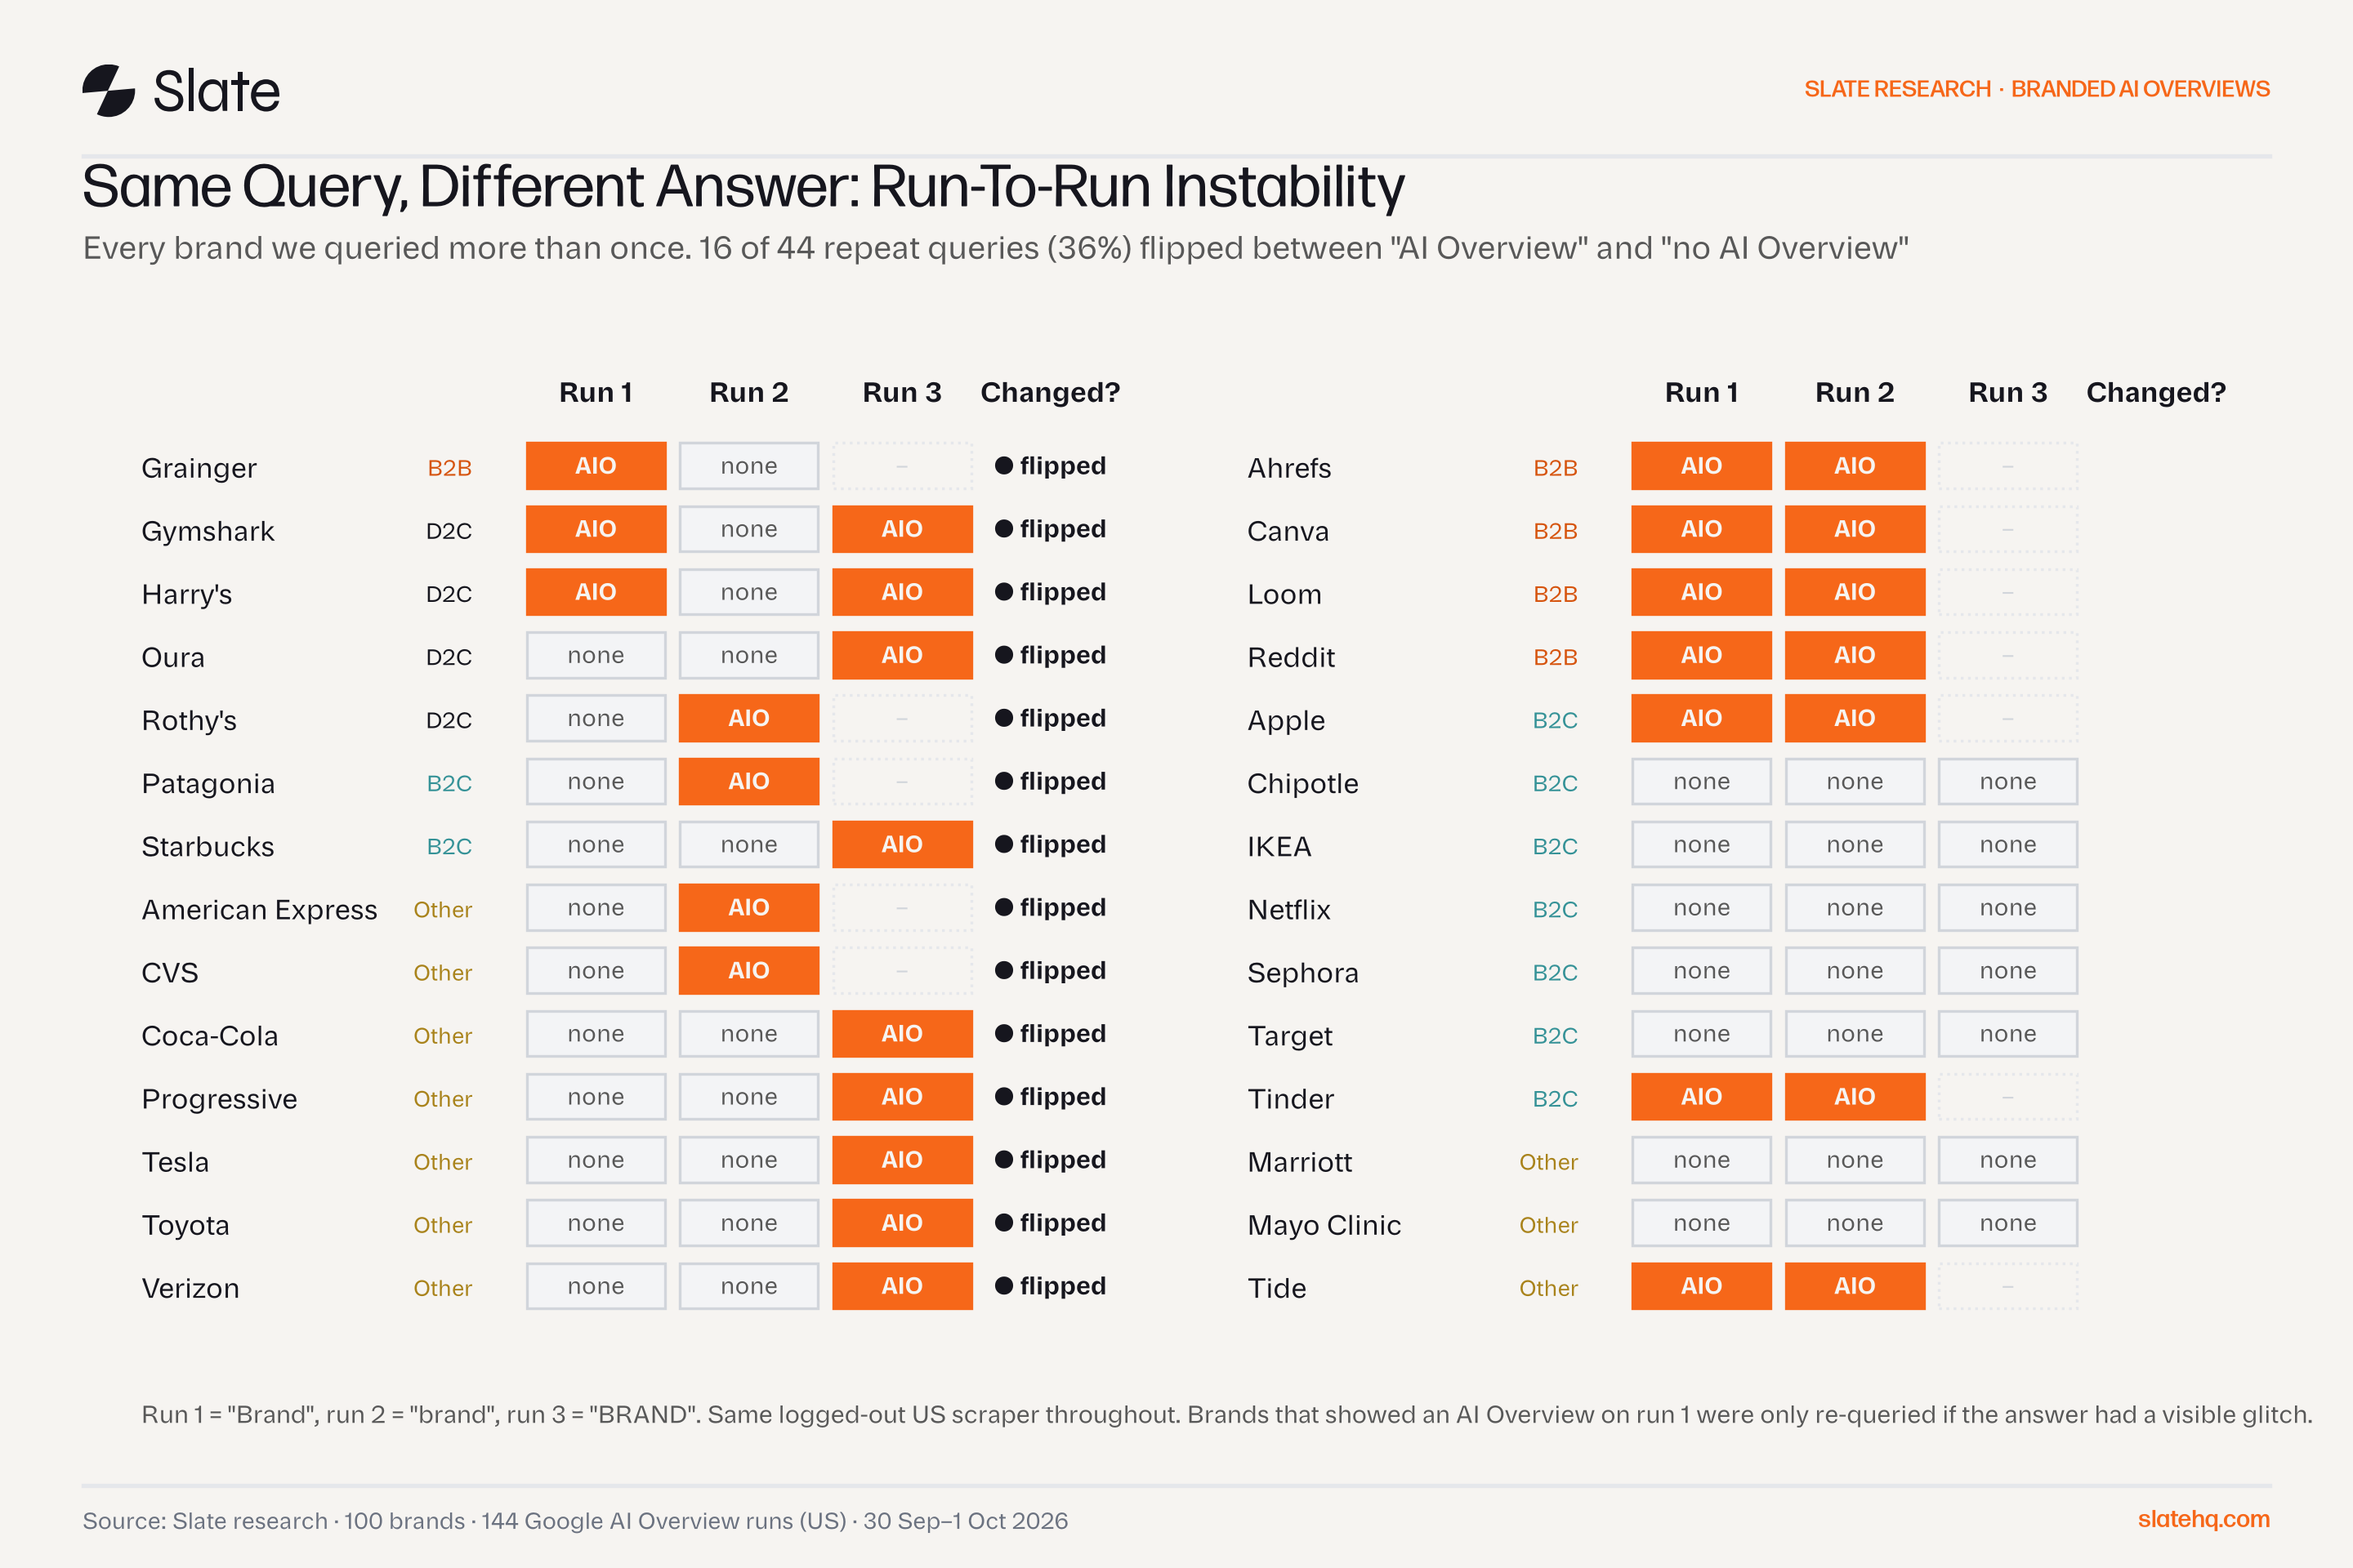
Task: Click Target's B2C category label
Action: coord(1556,1036)
